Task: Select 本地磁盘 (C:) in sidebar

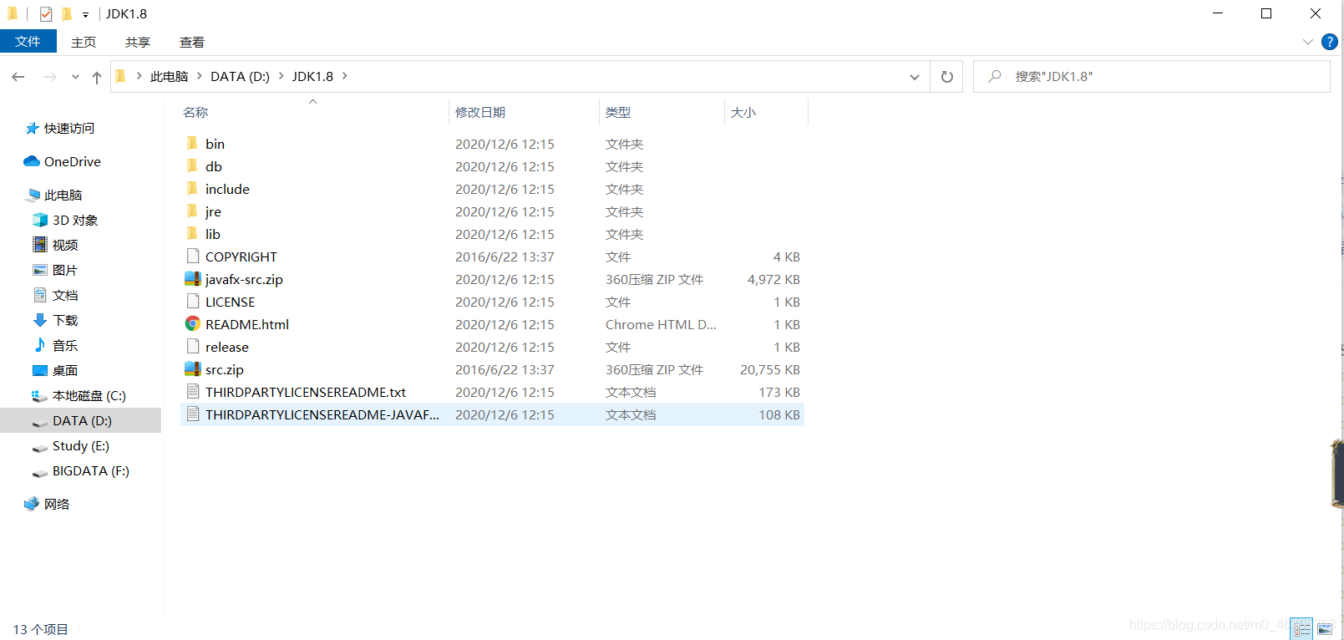Action: point(89,395)
